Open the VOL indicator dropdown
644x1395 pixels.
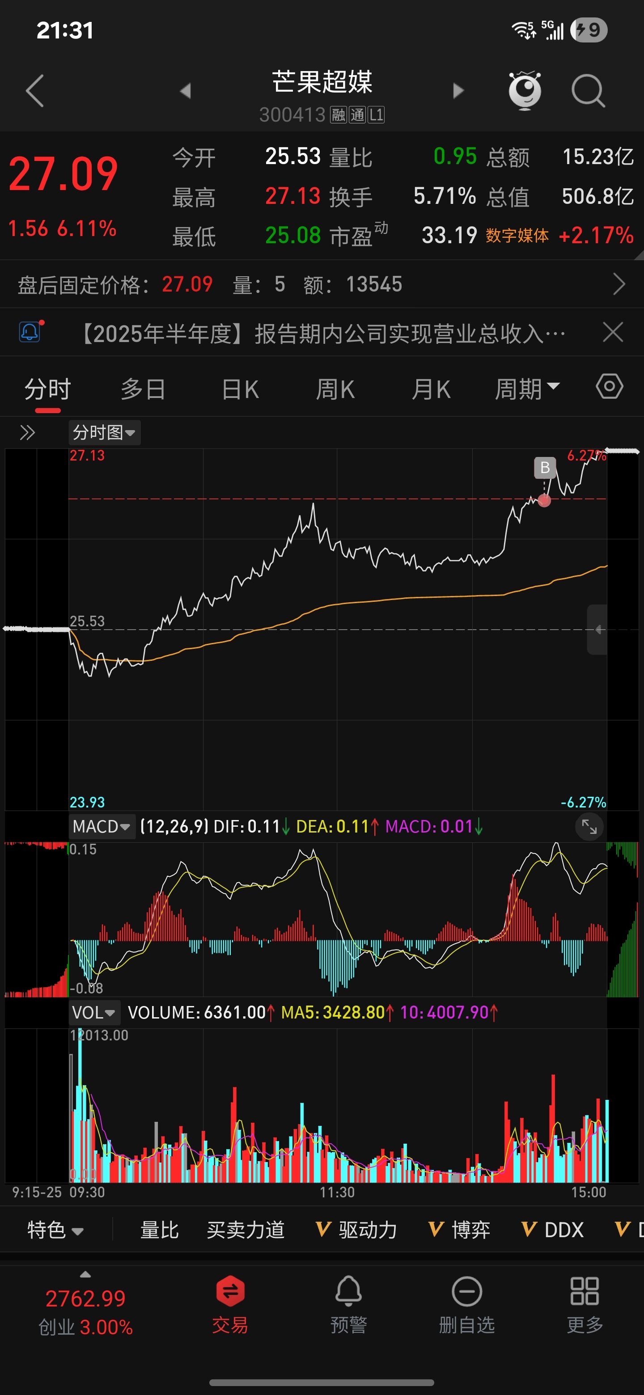coord(94,1012)
